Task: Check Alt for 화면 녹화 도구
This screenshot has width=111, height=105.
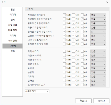Action: point(82,55)
